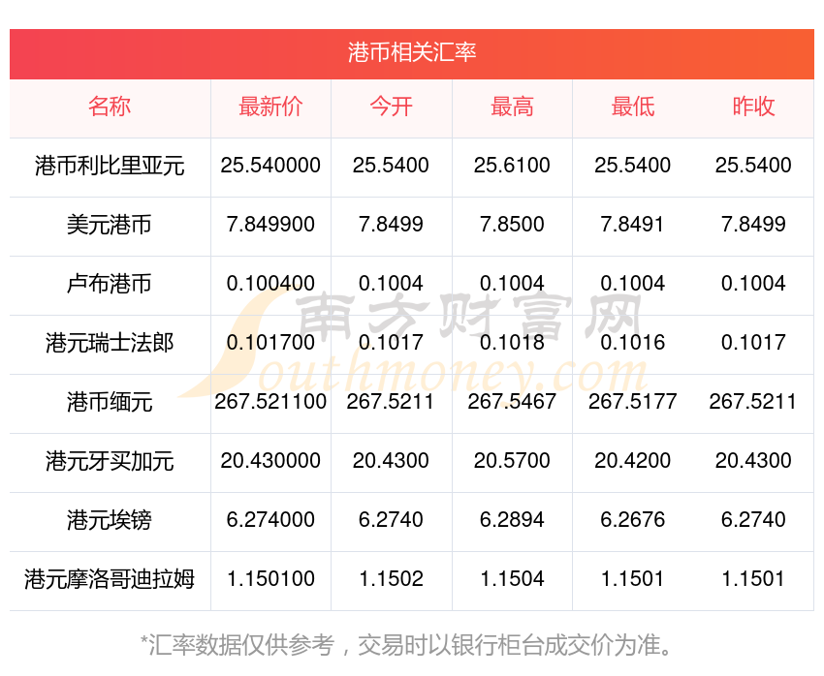The width and height of the screenshot is (824, 676).
Task: Click the 港币相关汇率 table title
Action: pos(412,52)
